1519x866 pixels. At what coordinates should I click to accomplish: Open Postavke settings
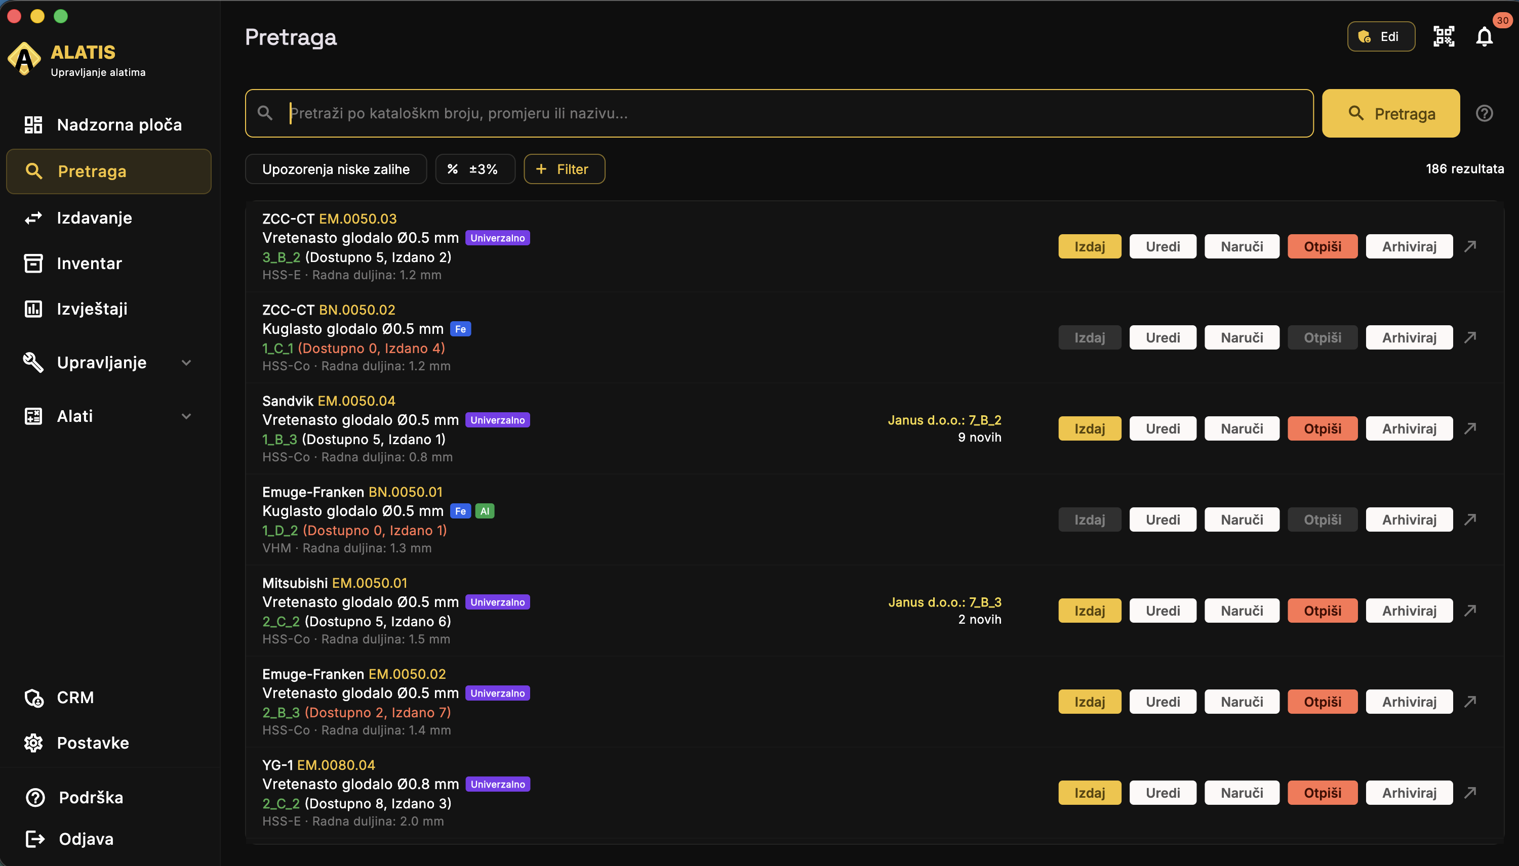tap(109, 743)
